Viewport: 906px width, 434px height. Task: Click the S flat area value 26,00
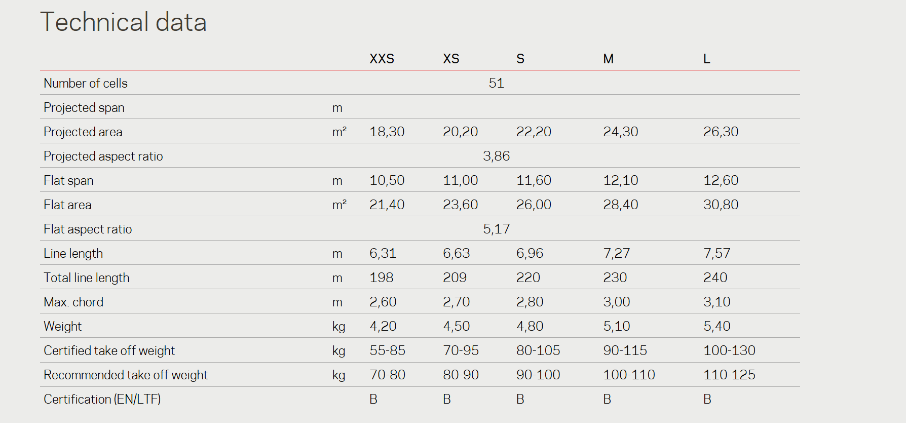pyautogui.click(x=534, y=205)
